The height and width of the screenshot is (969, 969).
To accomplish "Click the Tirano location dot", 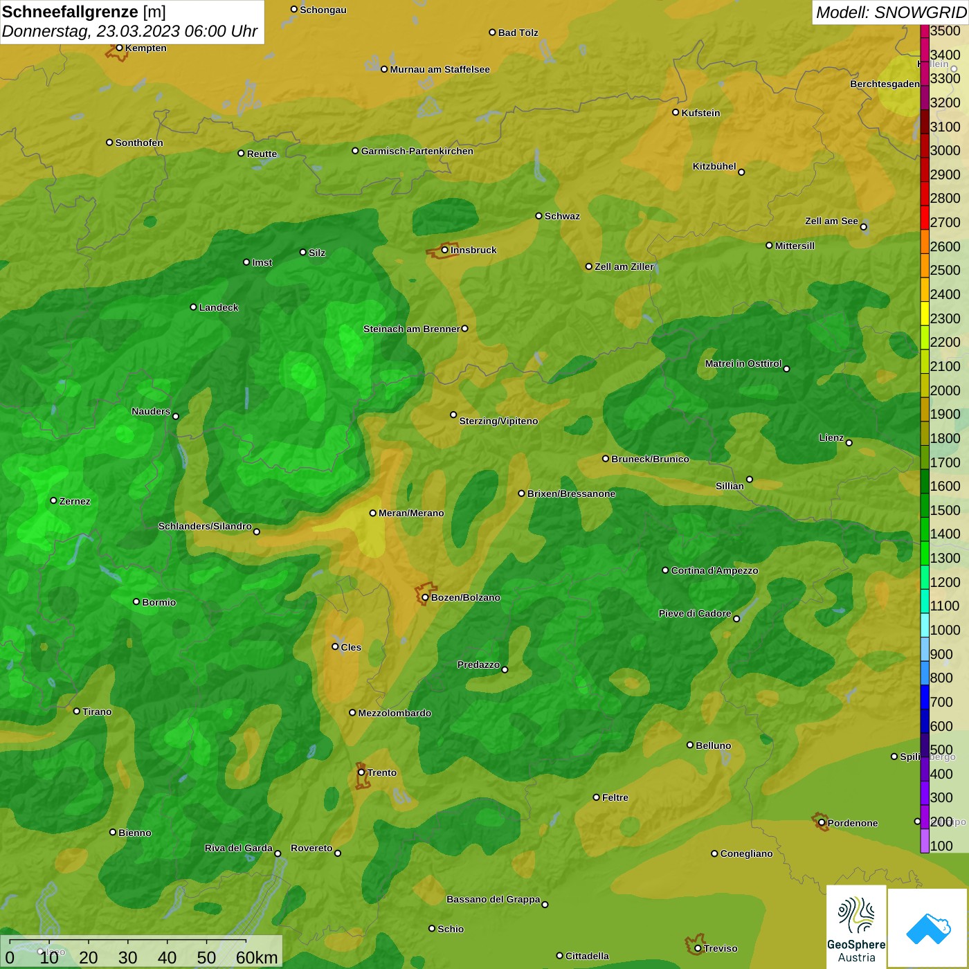I will [77, 711].
